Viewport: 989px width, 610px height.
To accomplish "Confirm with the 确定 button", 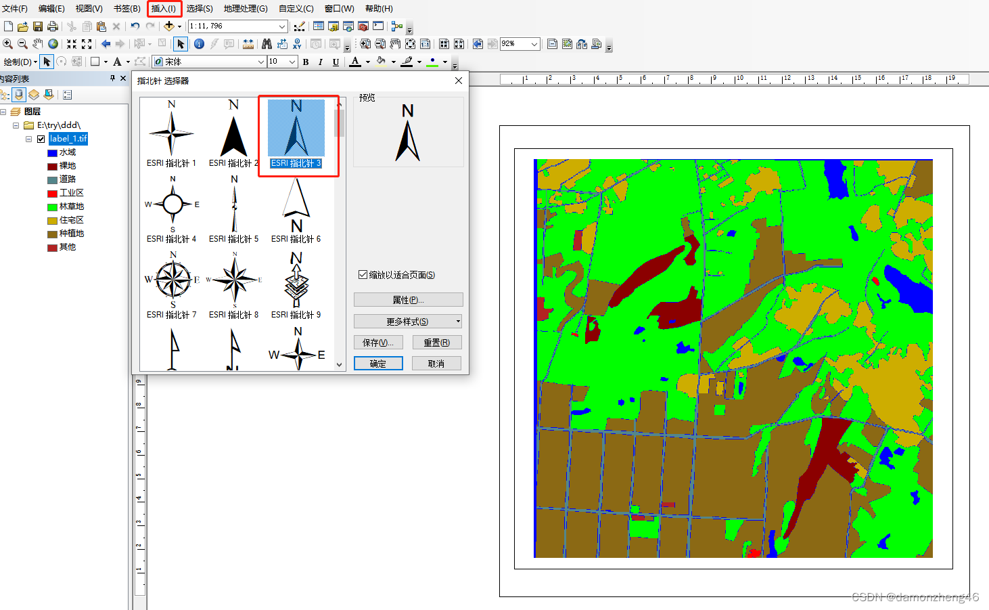I will (378, 364).
